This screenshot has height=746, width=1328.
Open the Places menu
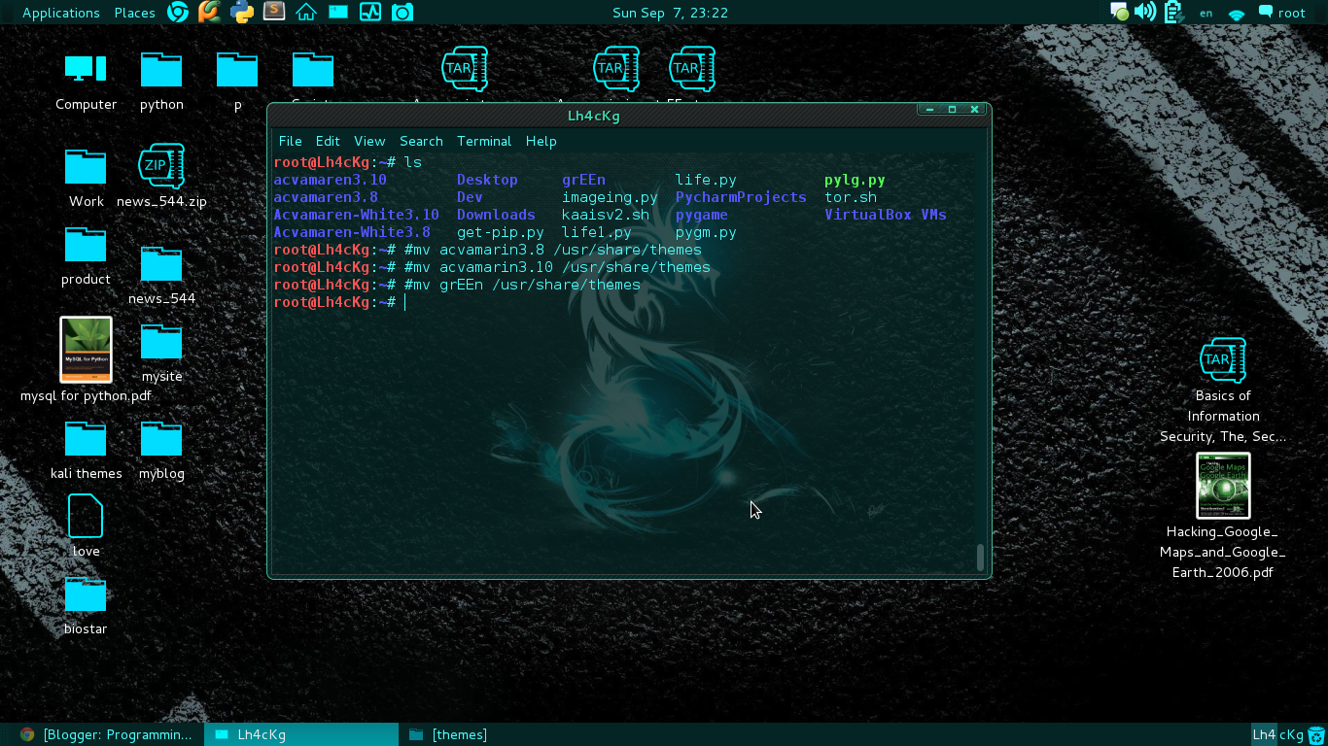[x=134, y=13]
